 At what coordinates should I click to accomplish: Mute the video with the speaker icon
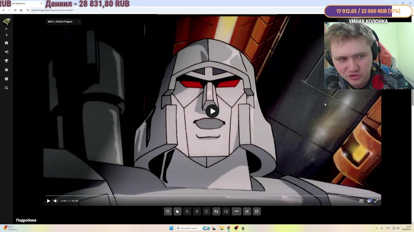[x=55, y=201]
